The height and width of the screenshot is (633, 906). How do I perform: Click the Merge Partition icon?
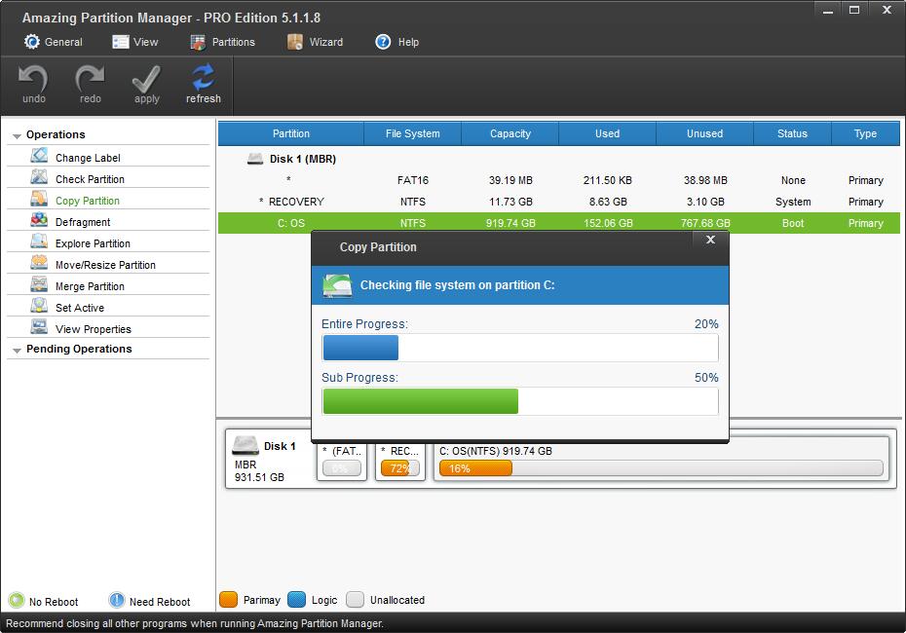point(39,283)
